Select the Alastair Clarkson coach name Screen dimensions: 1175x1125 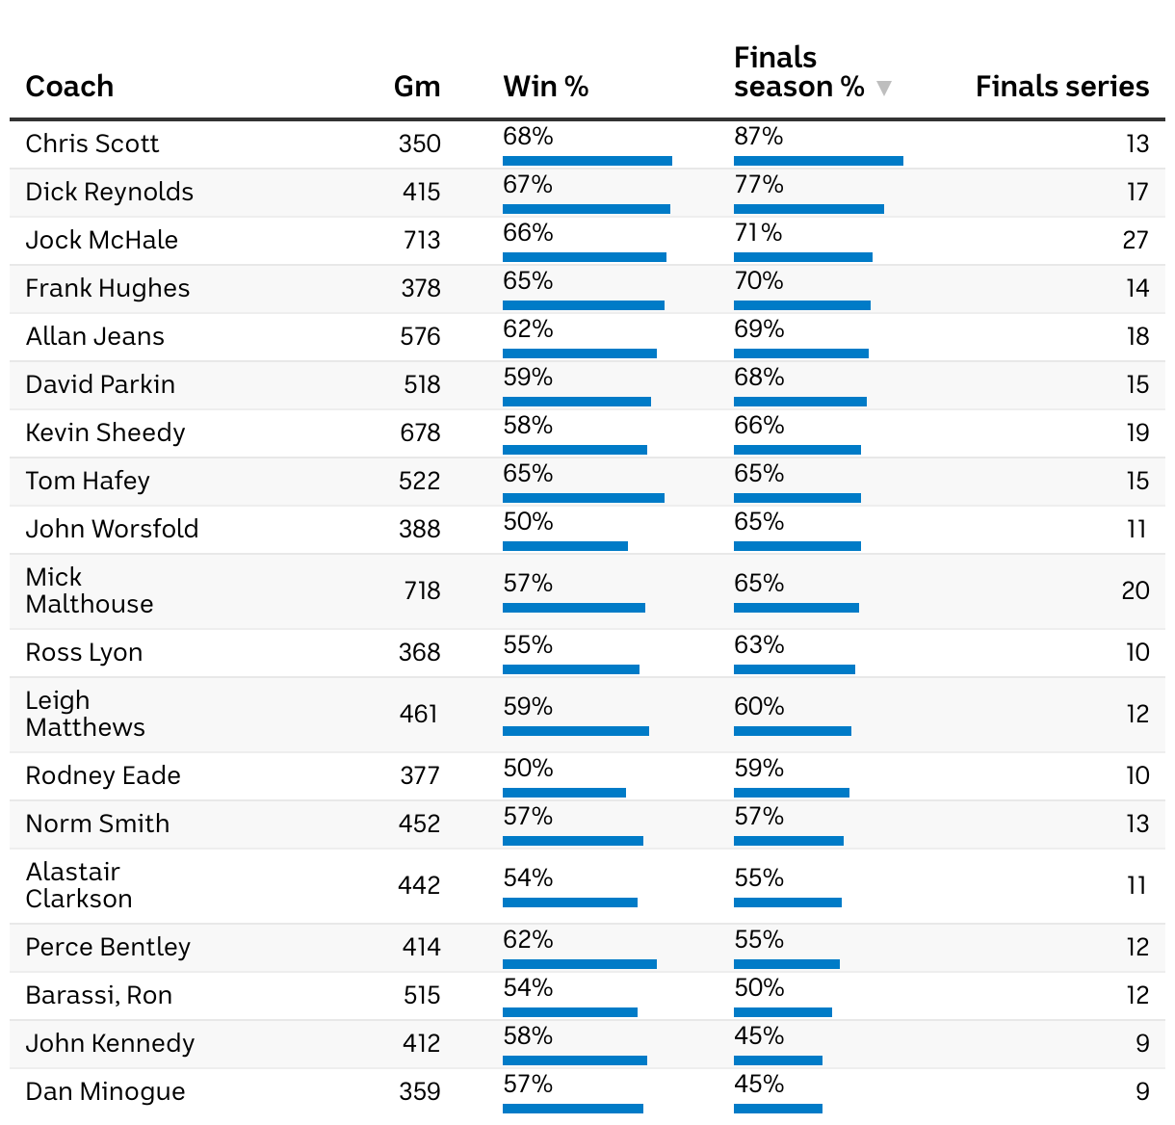[x=78, y=885]
